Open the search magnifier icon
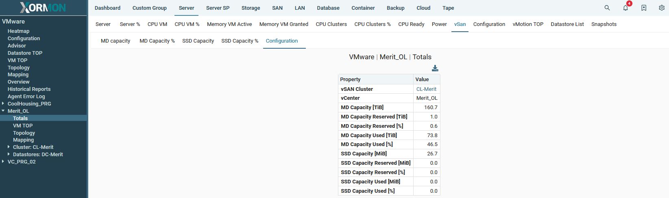 [x=607, y=8]
